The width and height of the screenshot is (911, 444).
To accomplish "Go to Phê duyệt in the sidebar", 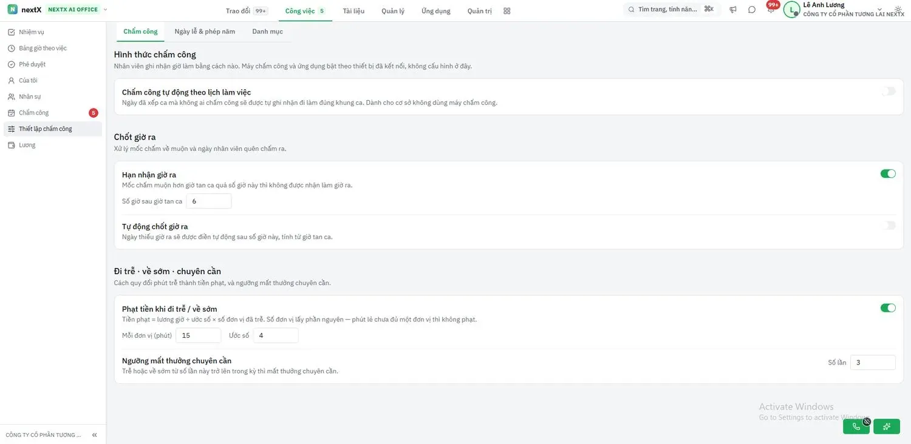I will click(52, 64).
